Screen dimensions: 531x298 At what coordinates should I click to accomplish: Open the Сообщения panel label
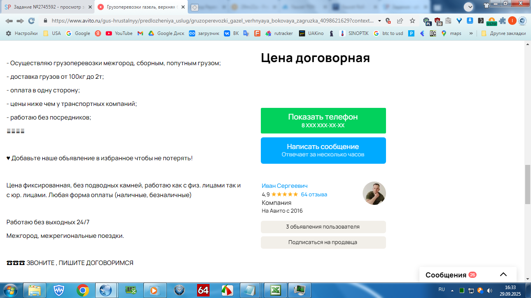[x=446, y=275]
